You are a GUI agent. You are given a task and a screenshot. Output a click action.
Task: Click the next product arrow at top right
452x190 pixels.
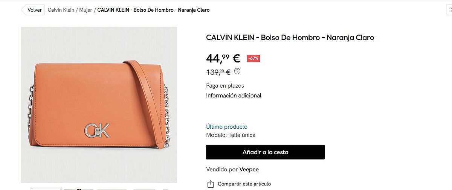(x=449, y=10)
